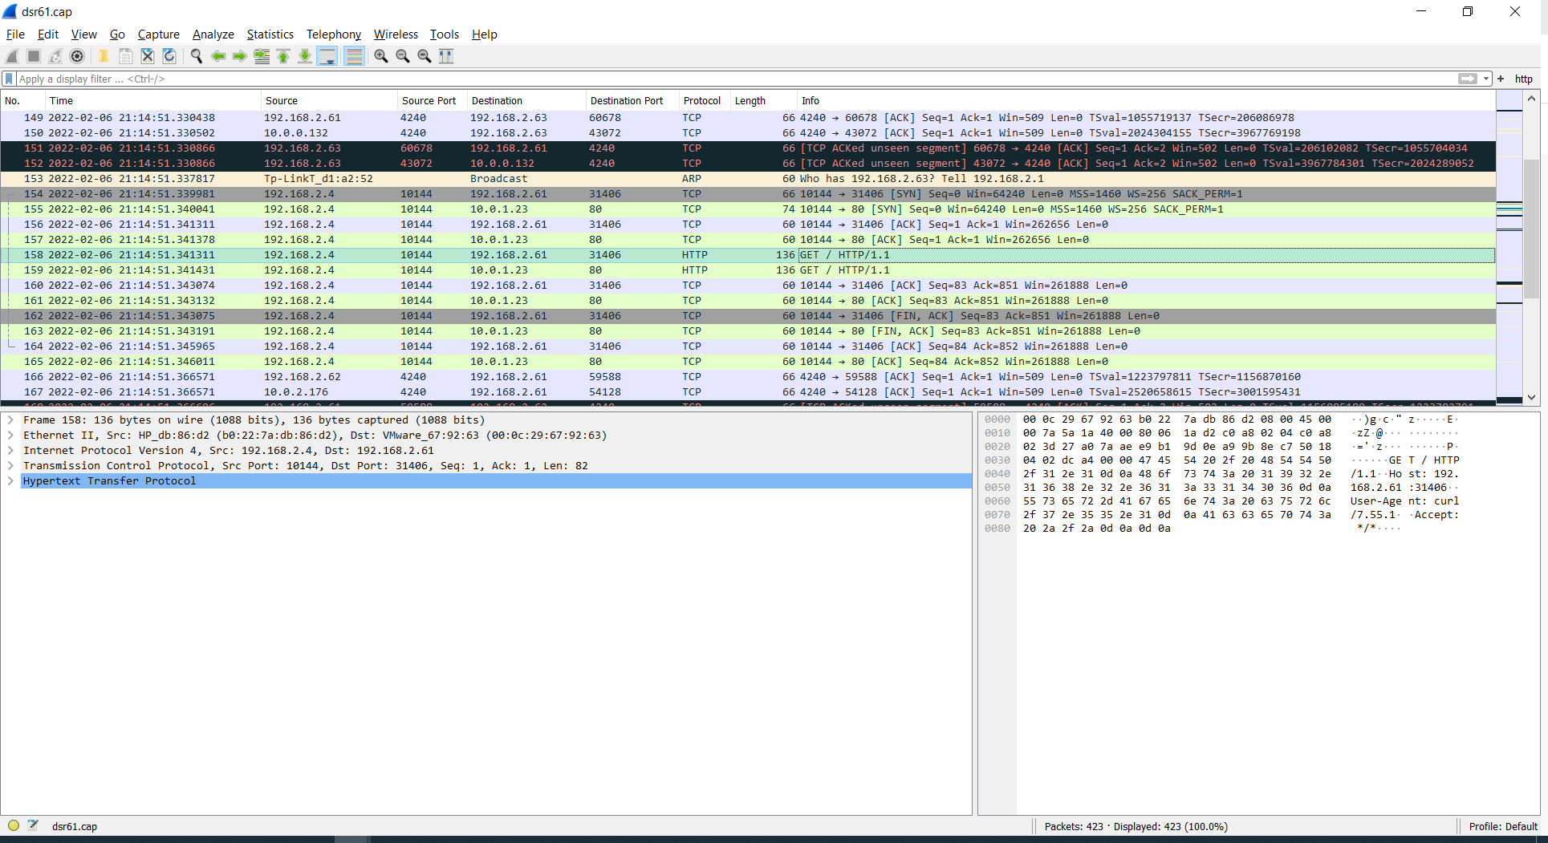Select packet 153 ARP broadcast row
1548x843 pixels.
click(x=748, y=178)
